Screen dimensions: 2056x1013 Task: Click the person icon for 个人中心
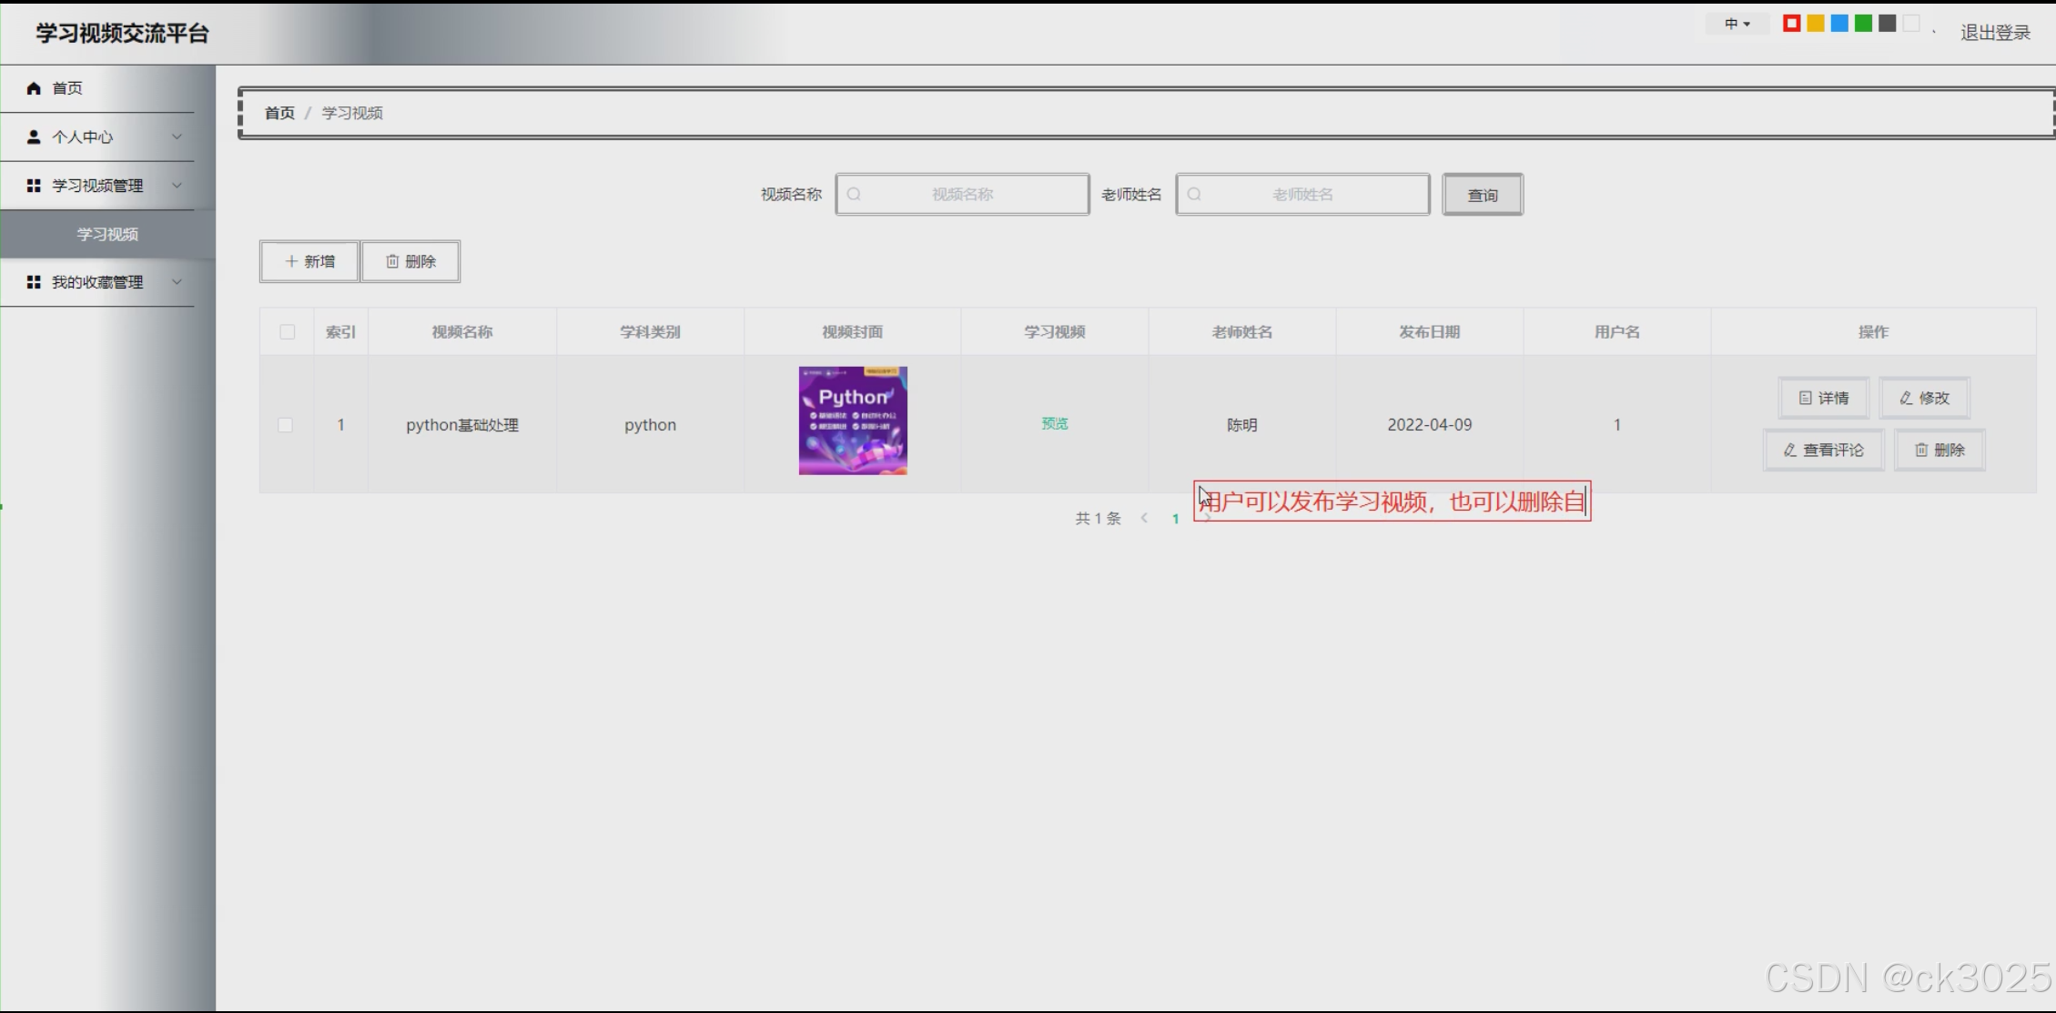(x=34, y=137)
